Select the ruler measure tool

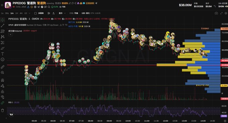point(3,67)
